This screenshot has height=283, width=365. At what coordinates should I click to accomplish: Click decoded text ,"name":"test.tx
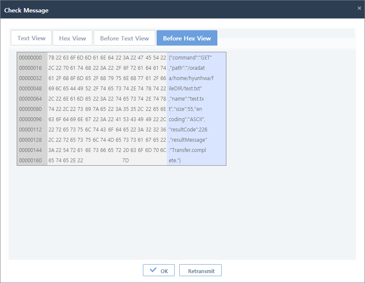[x=186, y=98]
